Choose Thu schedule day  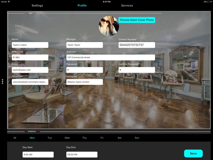point(85,138)
